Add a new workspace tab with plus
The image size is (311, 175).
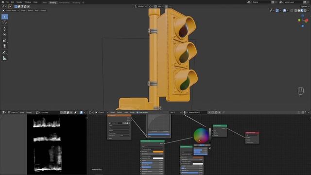(x=83, y=2)
